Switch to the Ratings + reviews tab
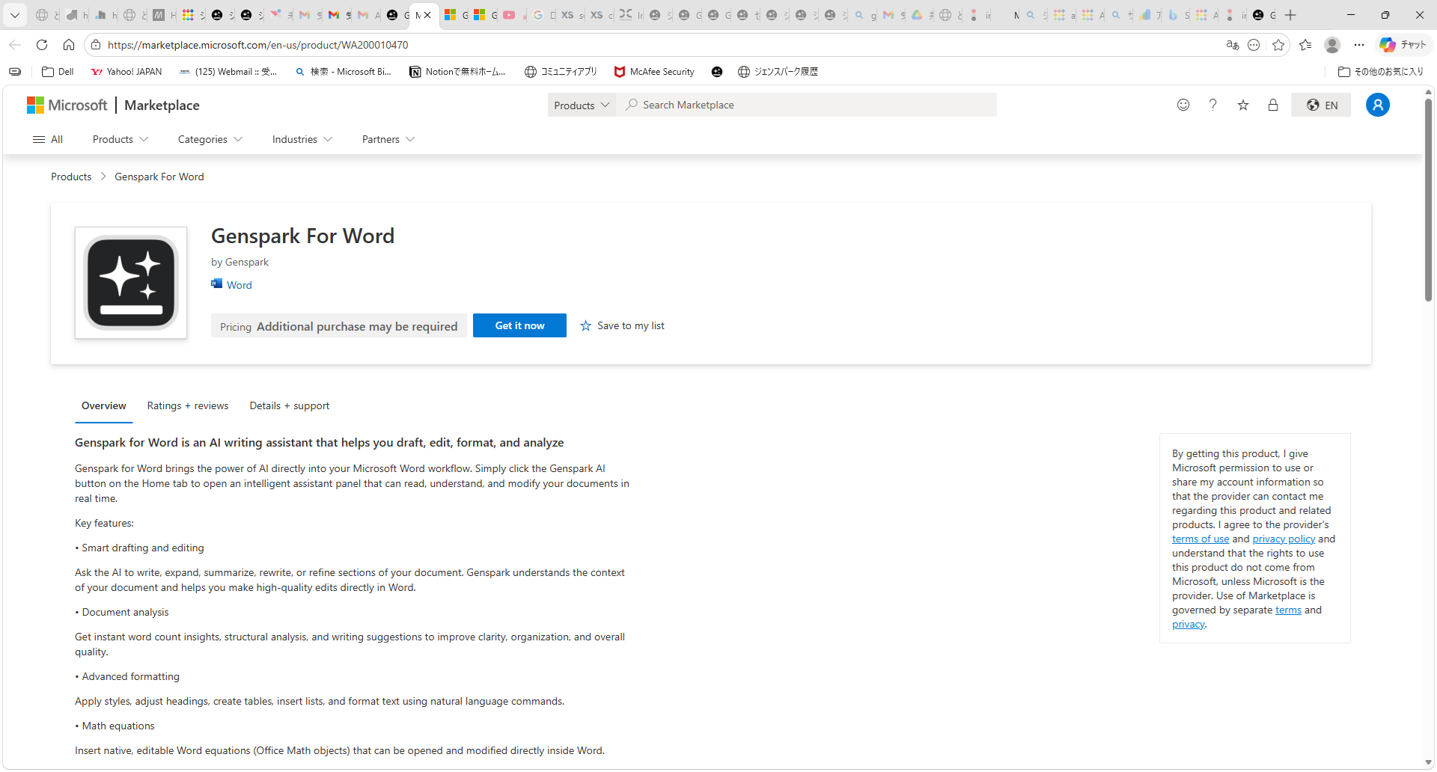The image size is (1437, 772). point(187,405)
